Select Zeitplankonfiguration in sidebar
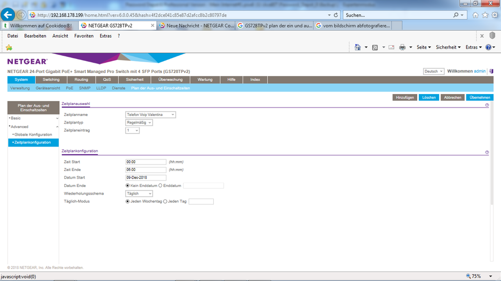501x281 pixels. (33, 142)
